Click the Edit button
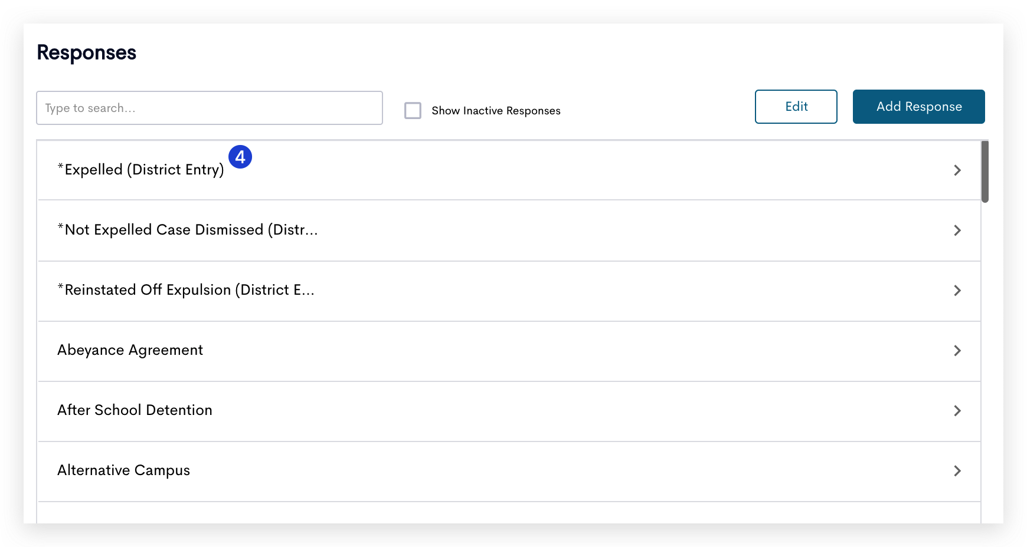Screen dimensions: 1027x547 [x=796, y=107]
